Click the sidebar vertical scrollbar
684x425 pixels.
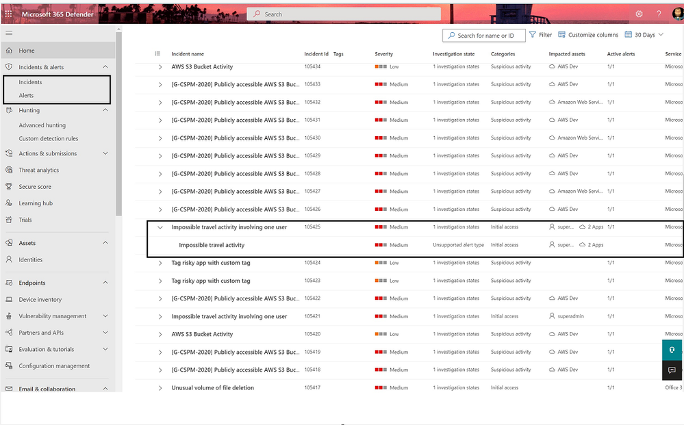[x=118, y=125]
